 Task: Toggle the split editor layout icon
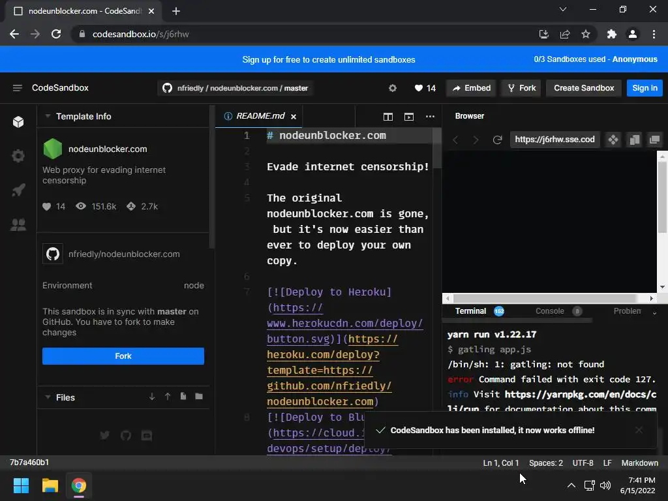coord(388,117)
